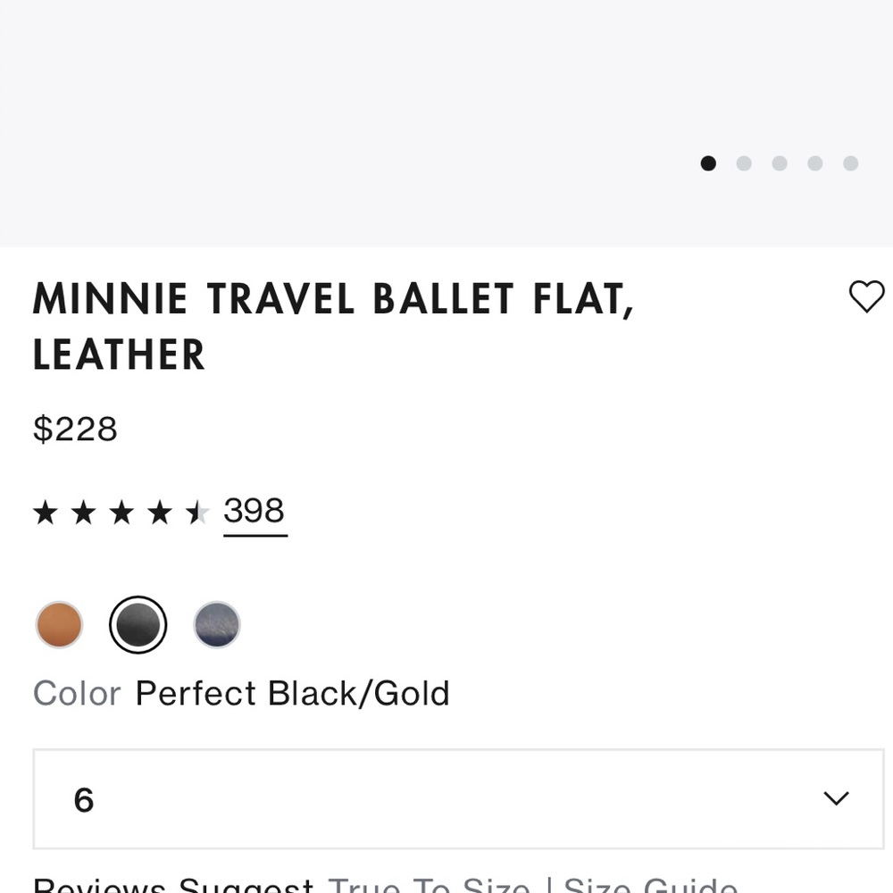Go to the fourth carousel image dot

tap(815, 163)
